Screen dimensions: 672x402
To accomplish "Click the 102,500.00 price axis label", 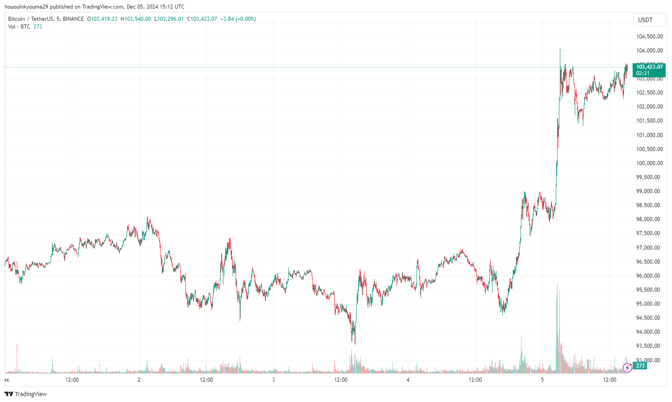I will [x=649, y=93].
